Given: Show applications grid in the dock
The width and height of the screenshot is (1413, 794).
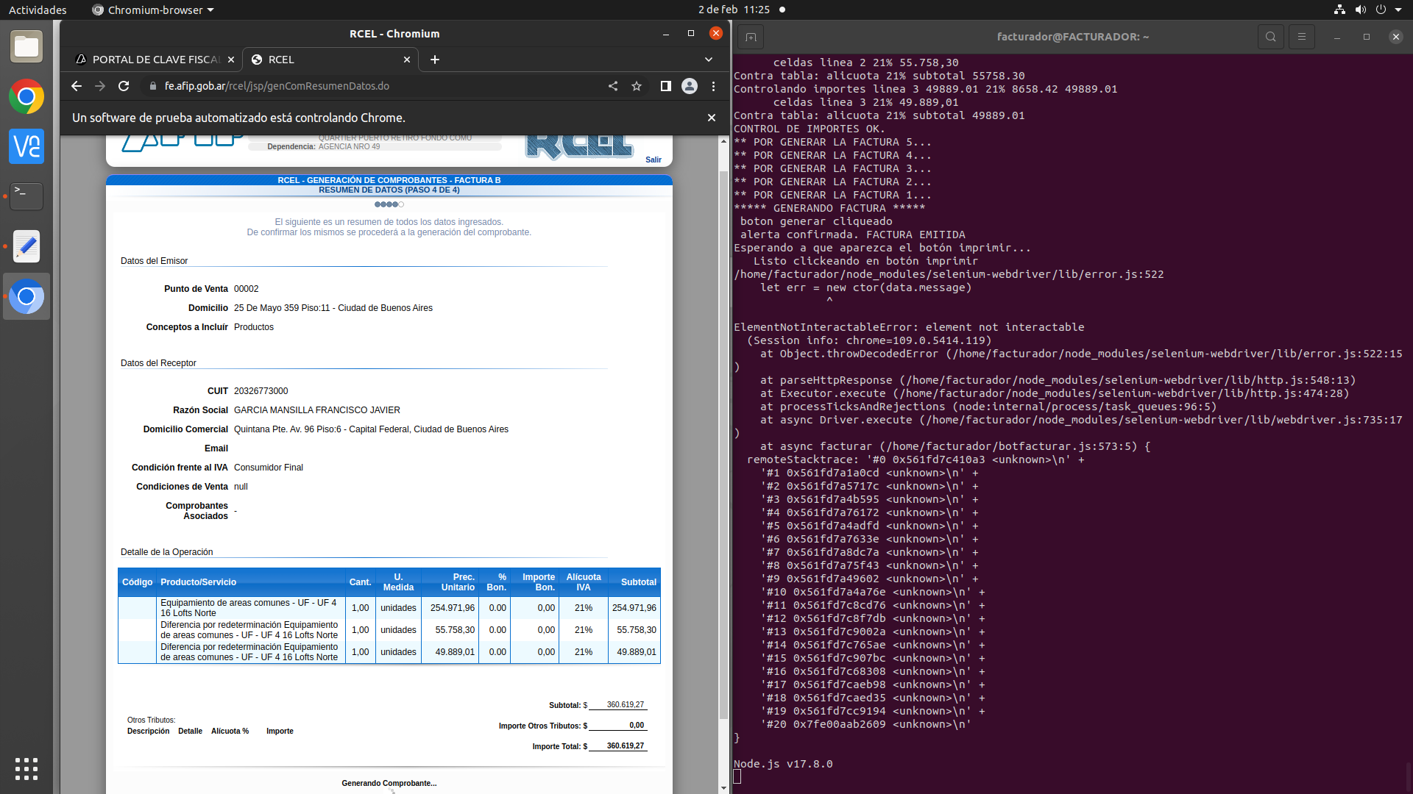Looking at the screenshot, I should click(26, 769).
